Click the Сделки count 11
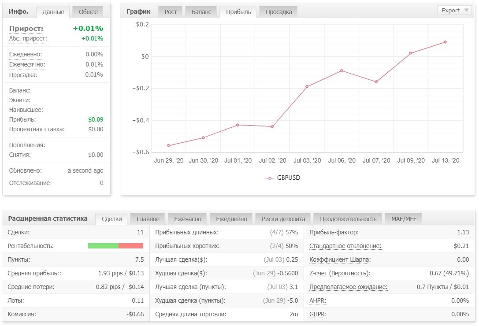This screenshot has height=326, width=479. pos(141,232)
